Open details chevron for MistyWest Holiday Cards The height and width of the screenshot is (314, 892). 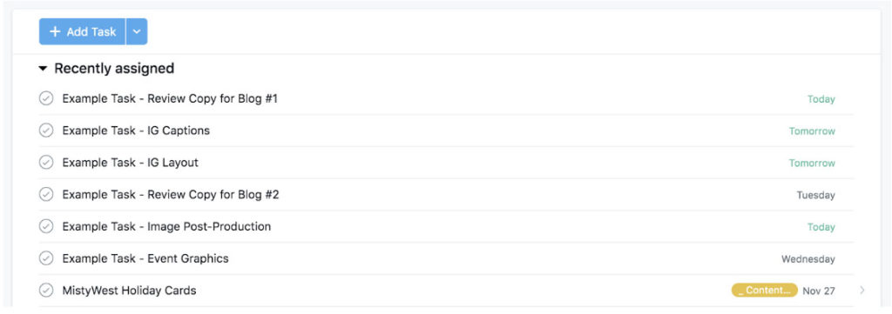coord(862,291)
